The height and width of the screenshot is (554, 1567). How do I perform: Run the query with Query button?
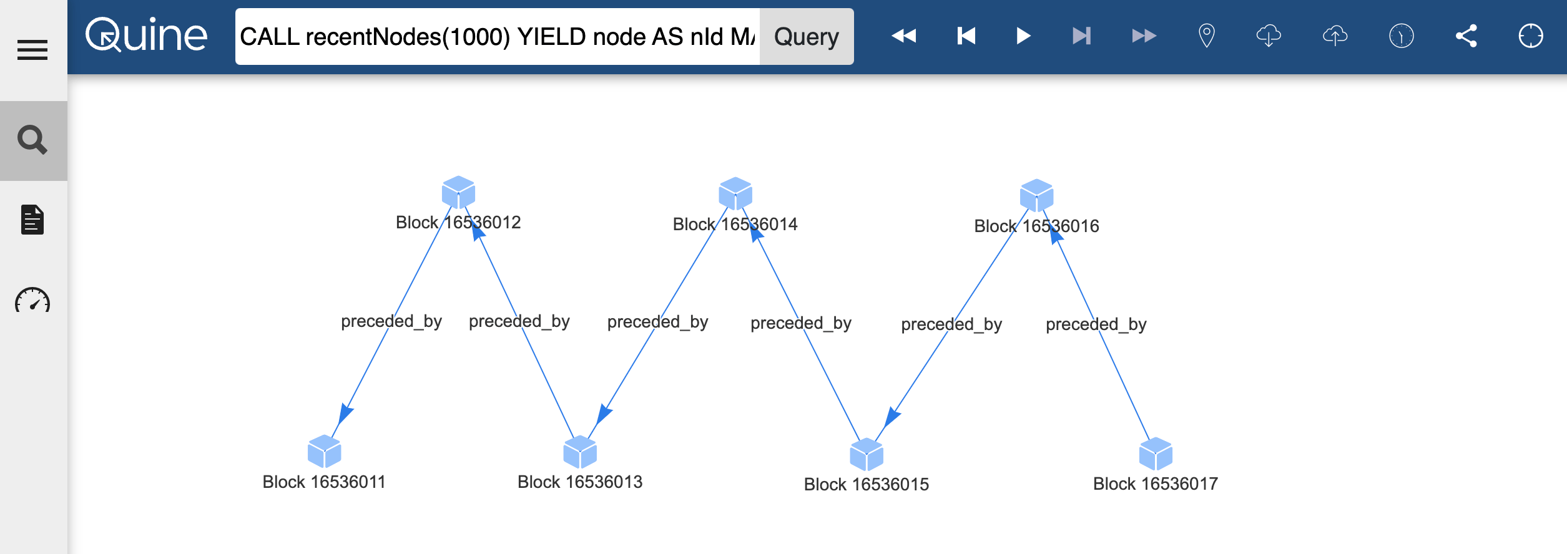[806, 37]
